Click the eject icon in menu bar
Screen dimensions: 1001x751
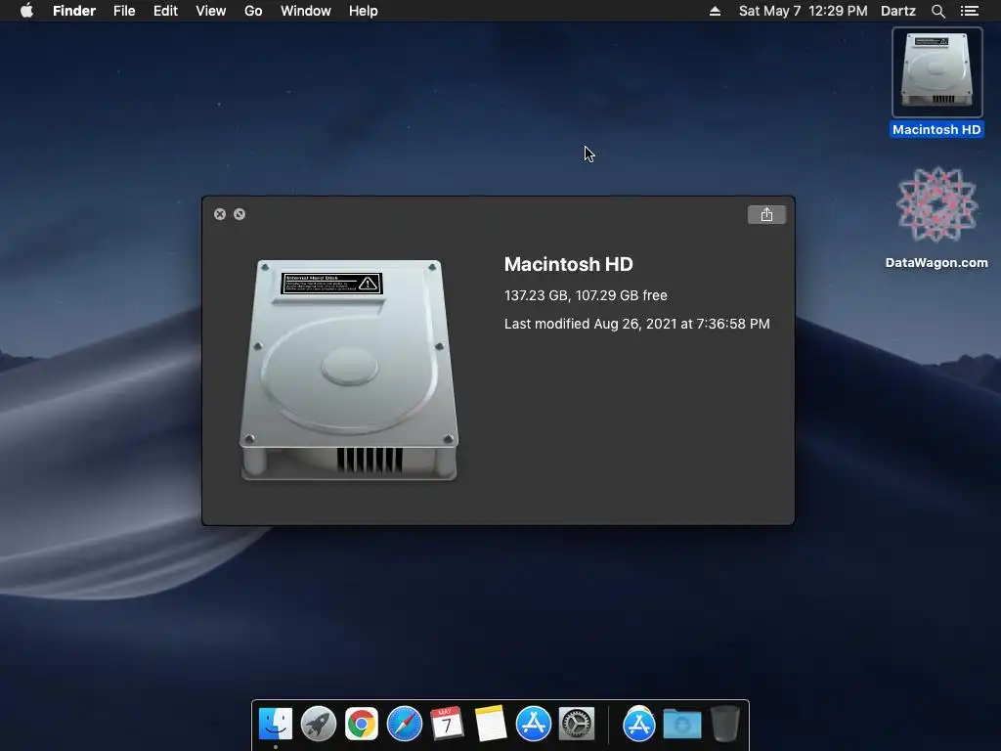(715, 11)
